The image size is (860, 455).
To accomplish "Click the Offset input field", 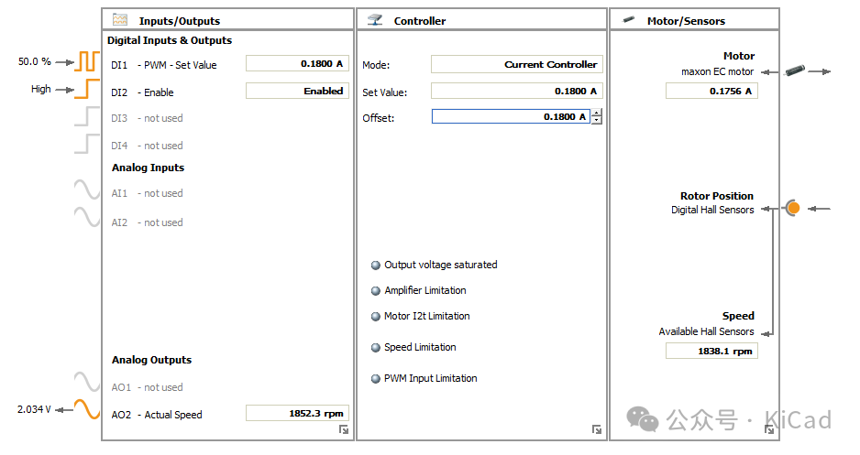I will (x=510, y=117).
